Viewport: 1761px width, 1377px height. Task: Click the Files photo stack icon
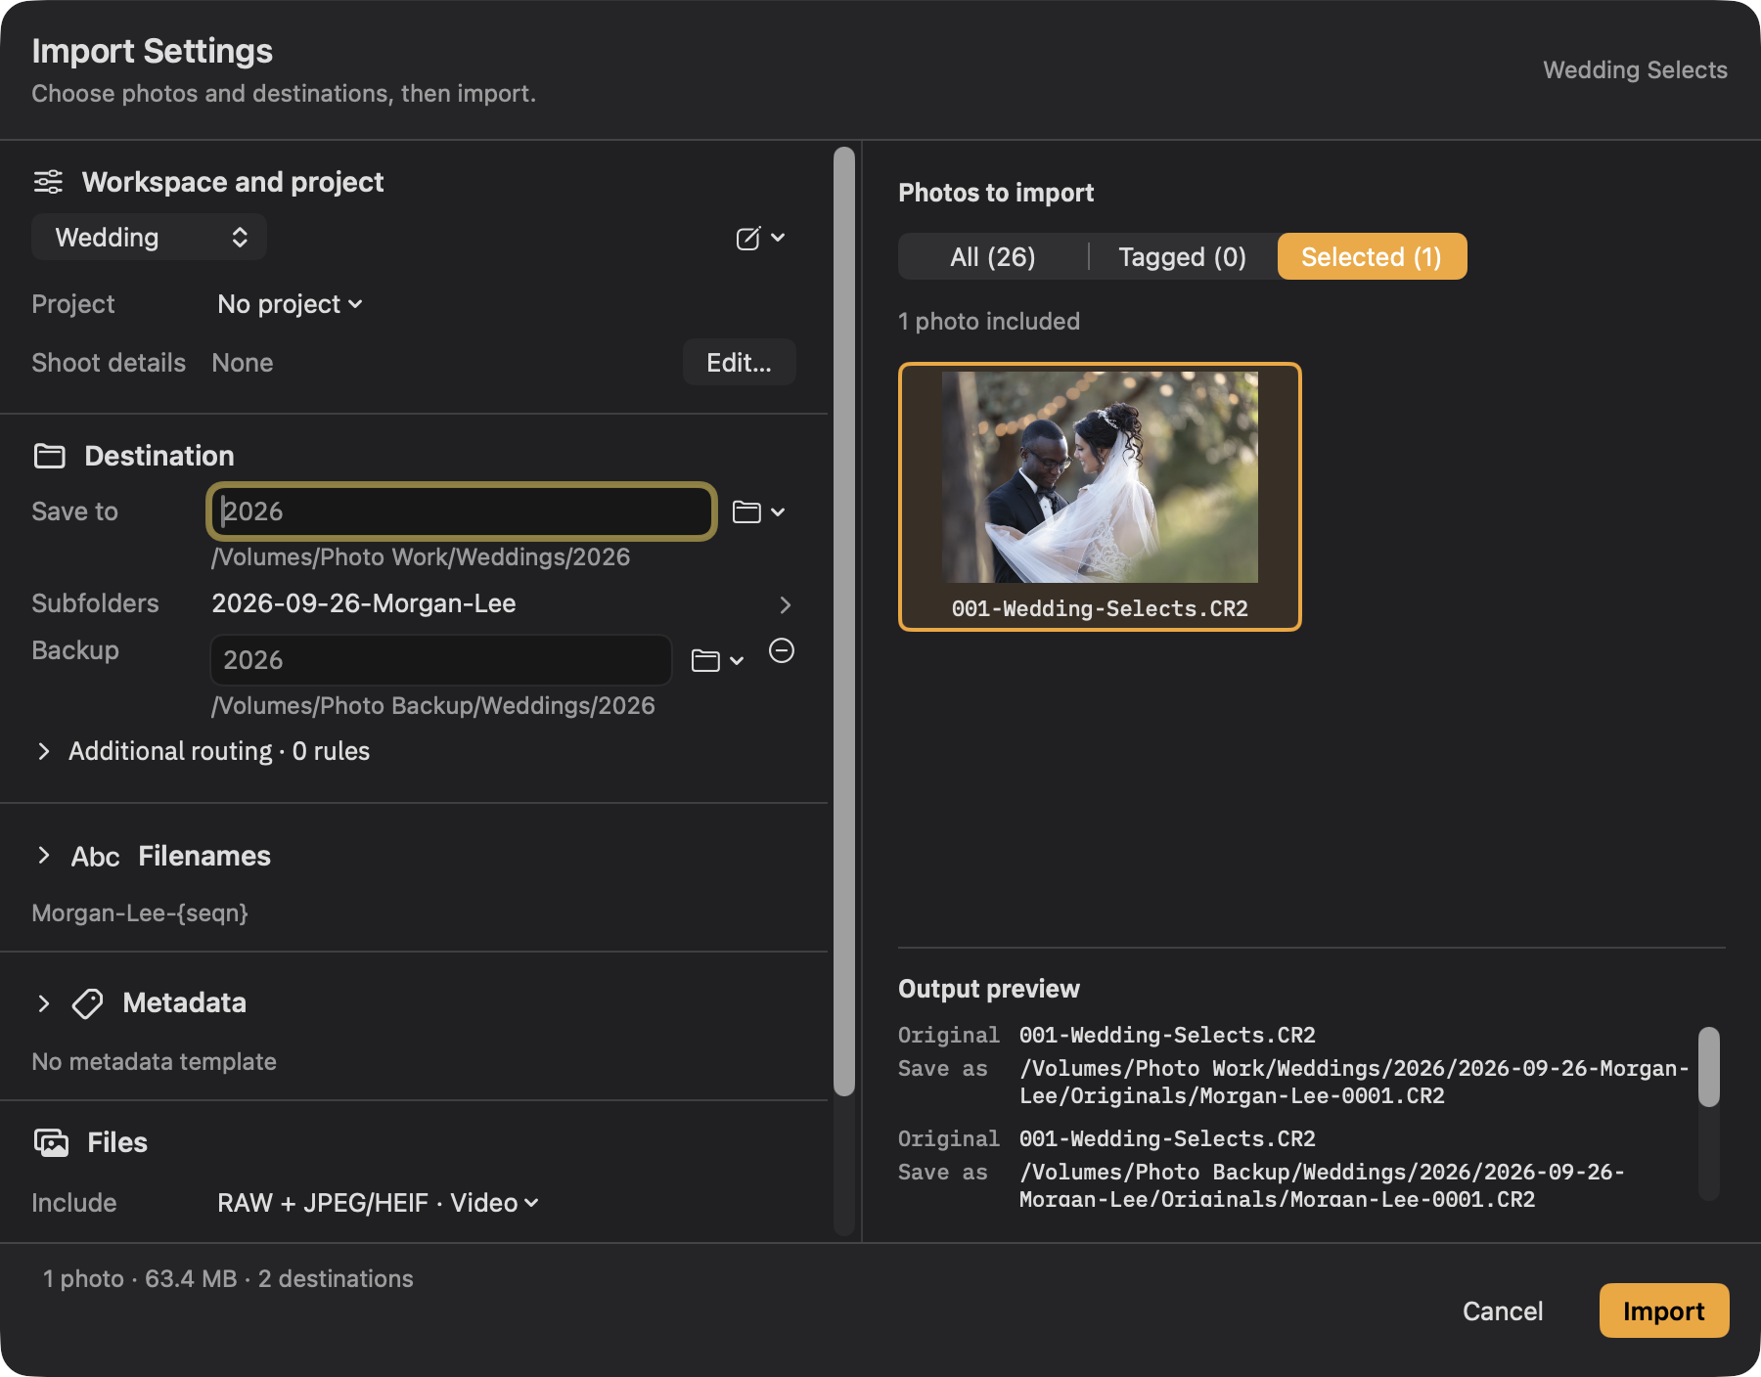tap(51, 1142)
